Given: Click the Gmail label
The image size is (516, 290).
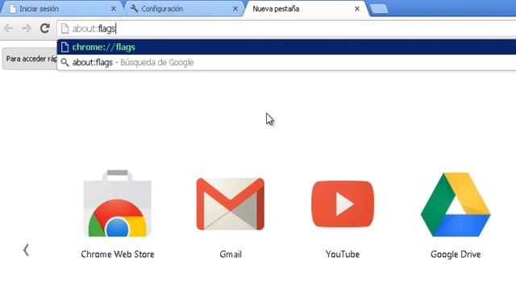Looking at the screenshot, I should 231,255.
